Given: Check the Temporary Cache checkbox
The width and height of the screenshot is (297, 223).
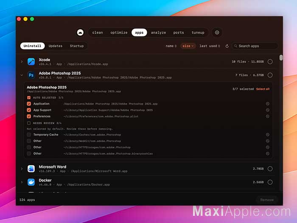Looking at the screenshot, I should point(29,134).
